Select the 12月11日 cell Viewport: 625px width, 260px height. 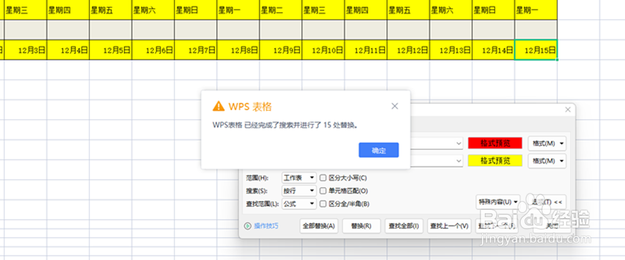(x=366, y=50)
